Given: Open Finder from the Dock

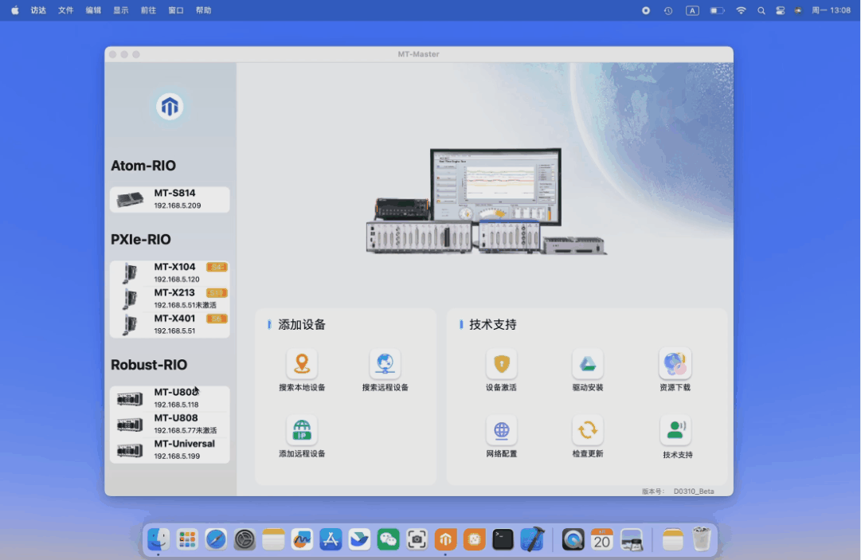Looking at the screenshot, I should pyautogui.click(x=159, y=539).
